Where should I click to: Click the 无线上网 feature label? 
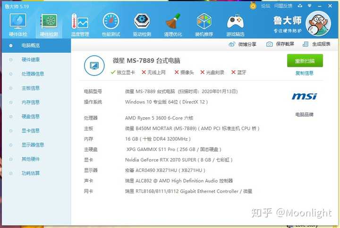pos(153,72)
